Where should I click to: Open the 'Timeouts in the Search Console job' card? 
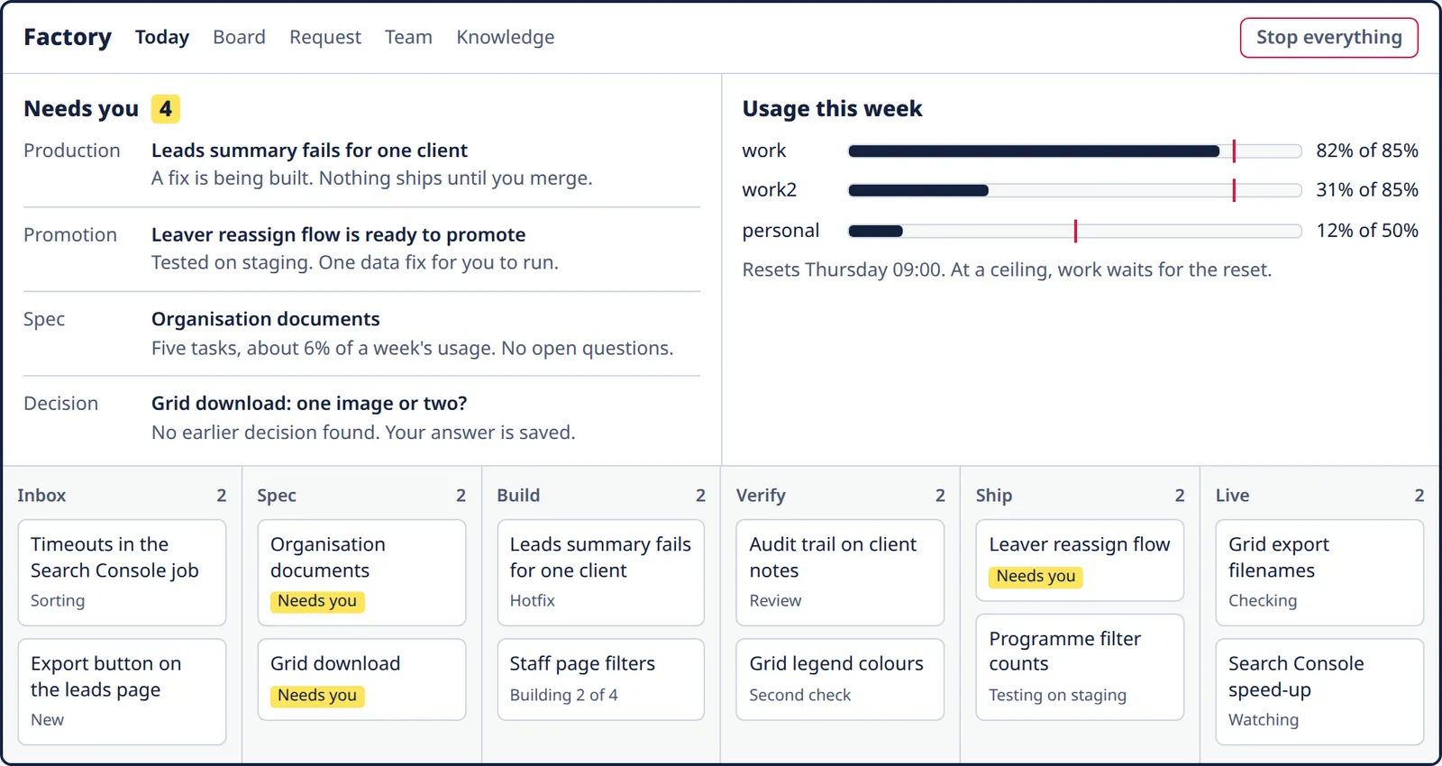point(122,572)
